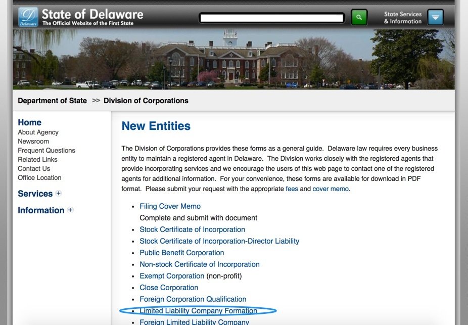Open Public Benefit Corporation form
468x325 pixels.
[182, 253]
